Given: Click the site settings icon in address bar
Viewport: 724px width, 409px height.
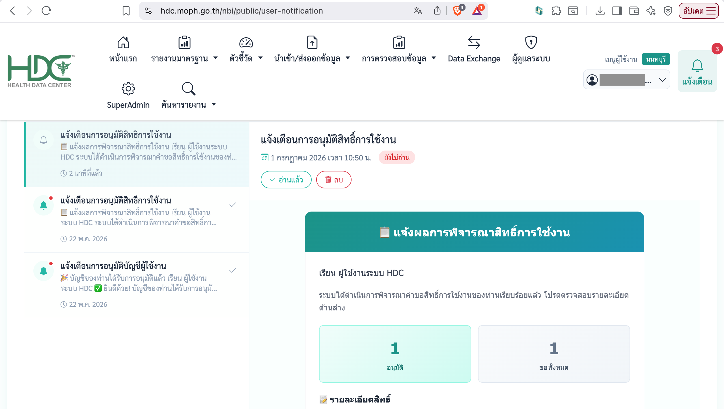Looking at the screenshot, I should 148,11.
